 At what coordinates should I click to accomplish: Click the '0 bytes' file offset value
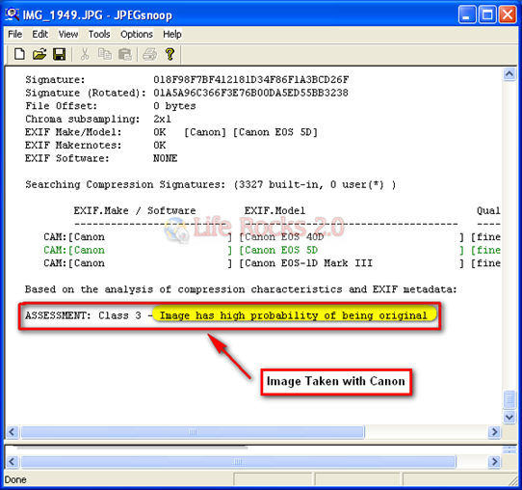point(174,106)
